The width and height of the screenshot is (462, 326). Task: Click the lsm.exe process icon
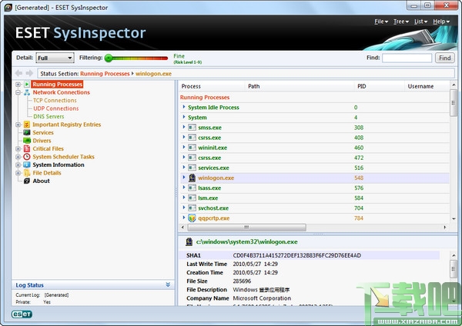coord(192,198)
